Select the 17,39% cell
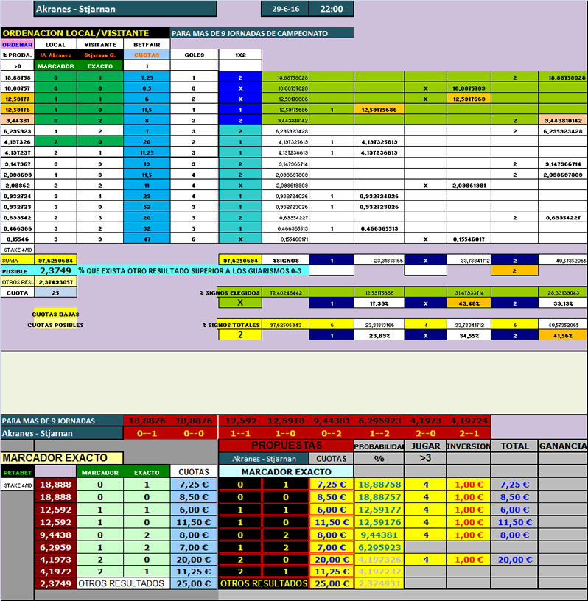 pos(379,303)
